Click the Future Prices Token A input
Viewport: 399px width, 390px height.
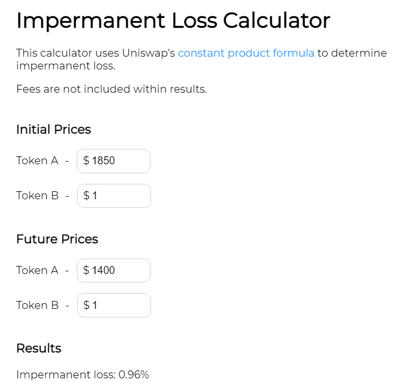pos(119,270)
